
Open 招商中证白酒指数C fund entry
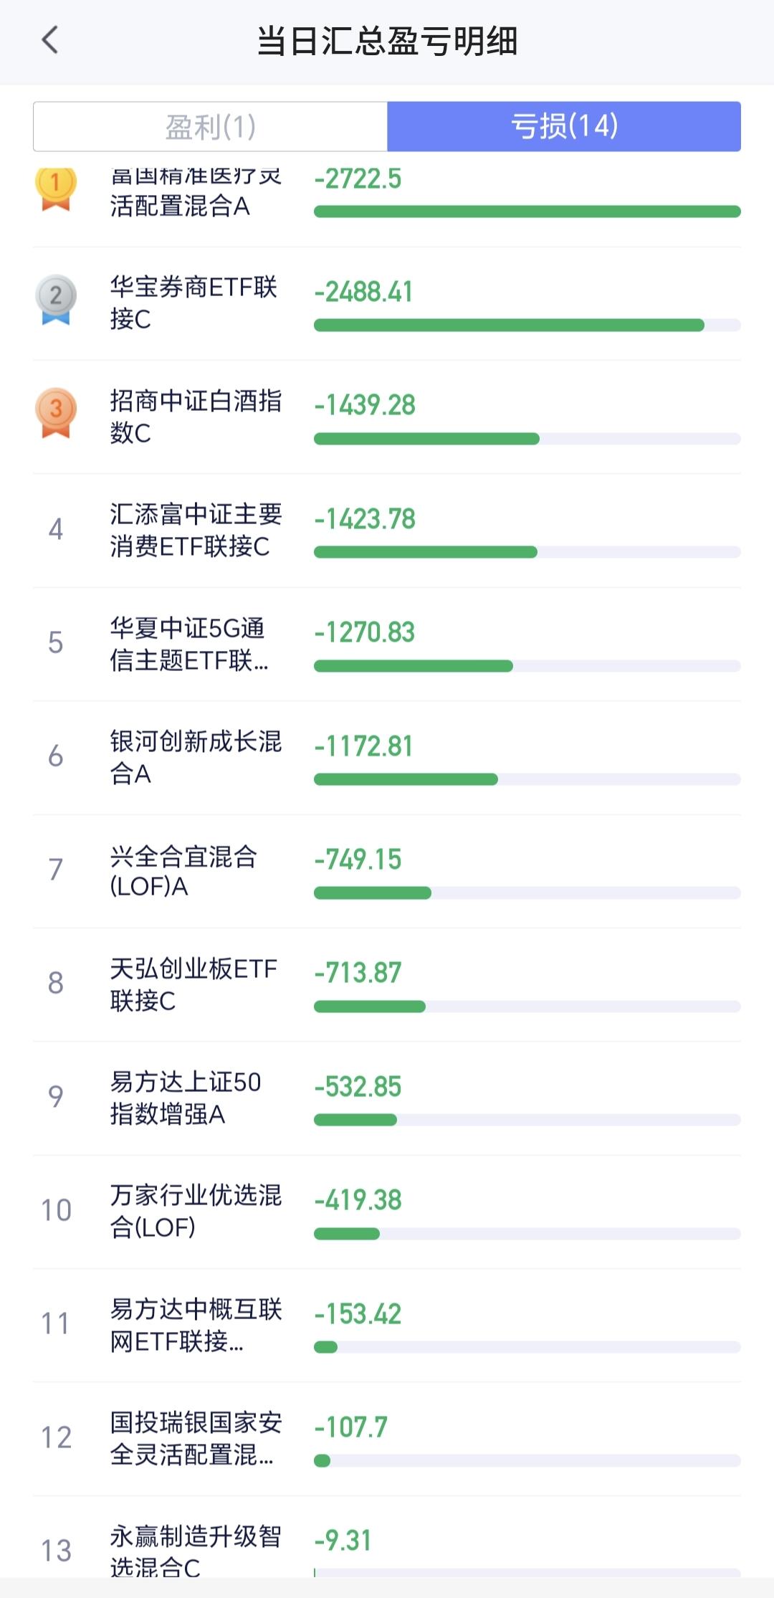(x=195, y=417)
